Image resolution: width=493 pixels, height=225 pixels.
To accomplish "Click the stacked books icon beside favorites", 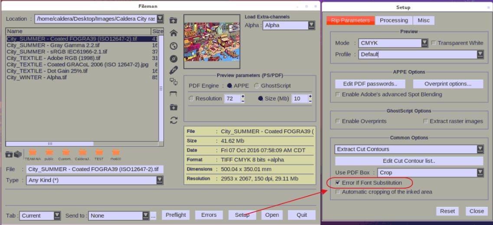I will click(x=18, y=154).
